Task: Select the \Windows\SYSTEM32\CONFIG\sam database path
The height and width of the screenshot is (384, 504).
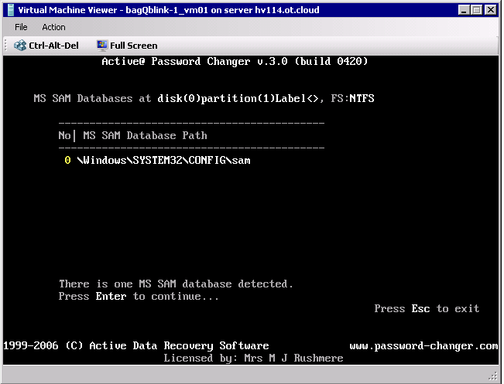Action: (163, 160)
